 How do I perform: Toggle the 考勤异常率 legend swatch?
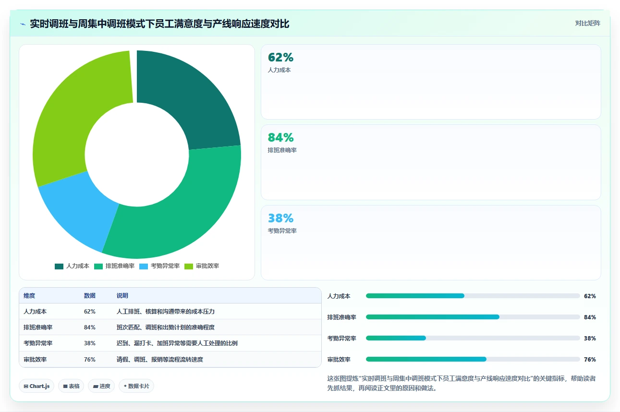pos(144,266)
